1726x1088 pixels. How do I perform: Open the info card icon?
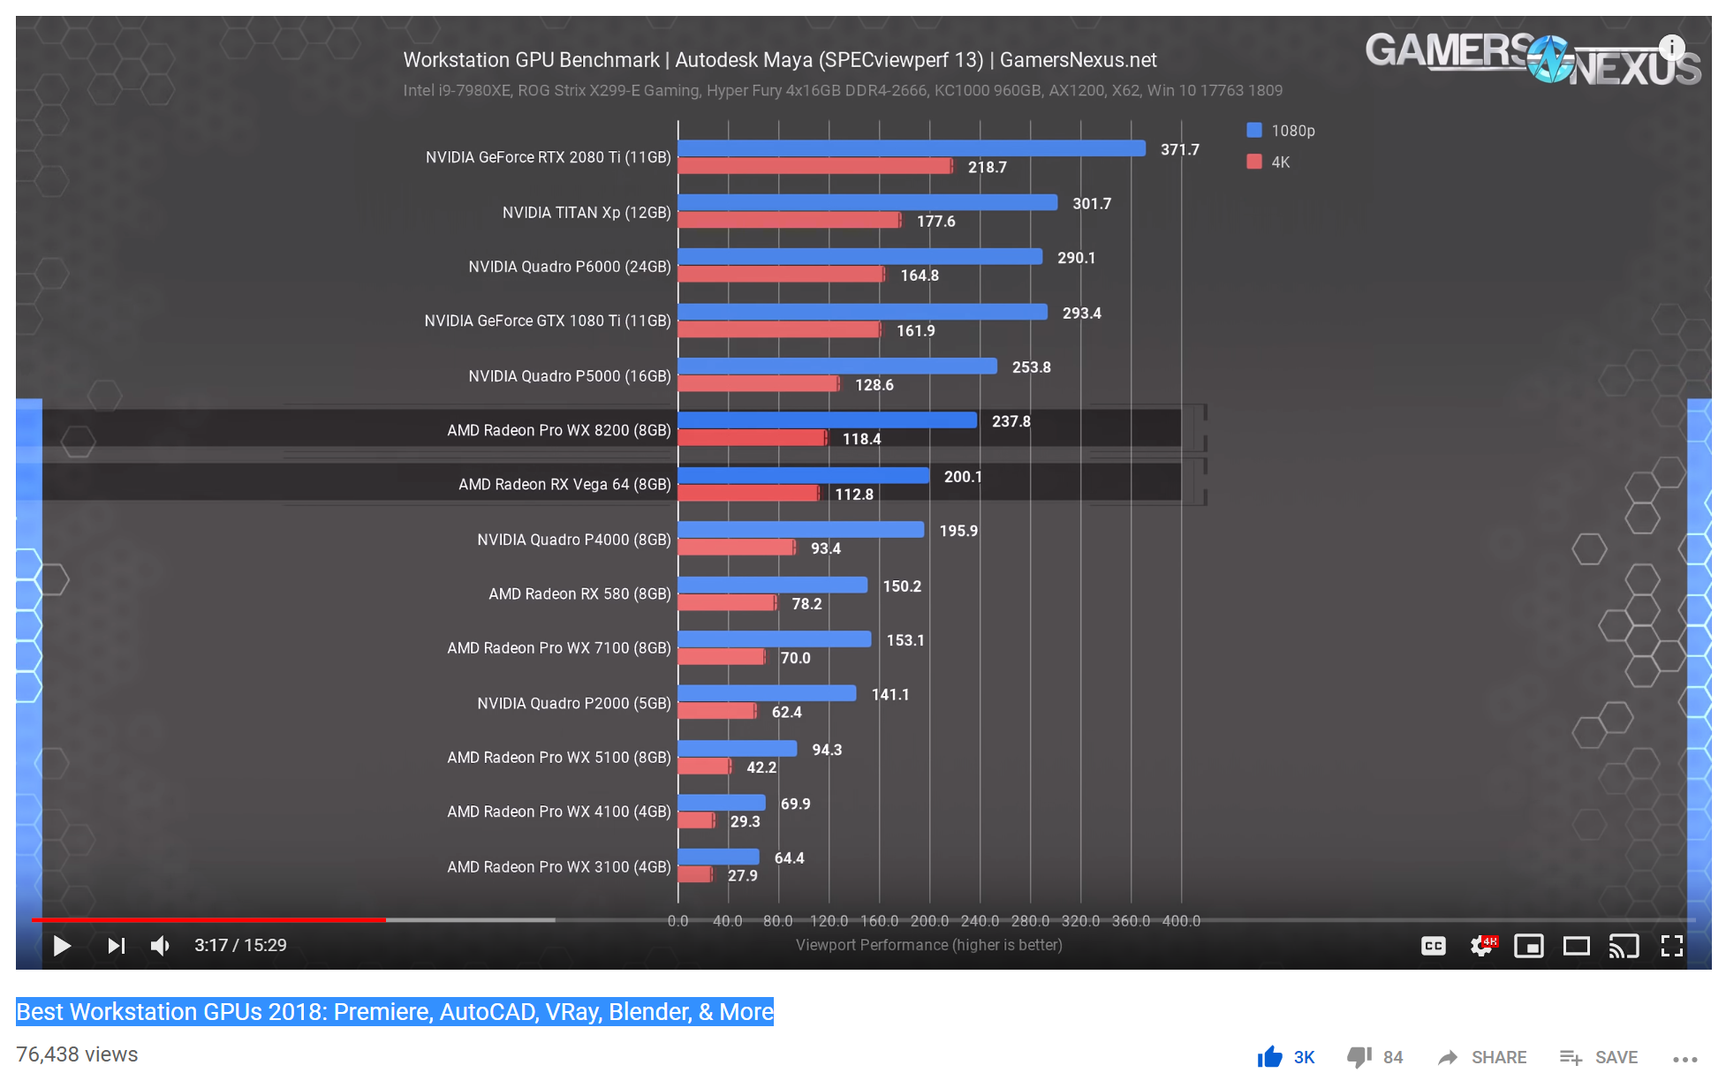pos(1671,47)
